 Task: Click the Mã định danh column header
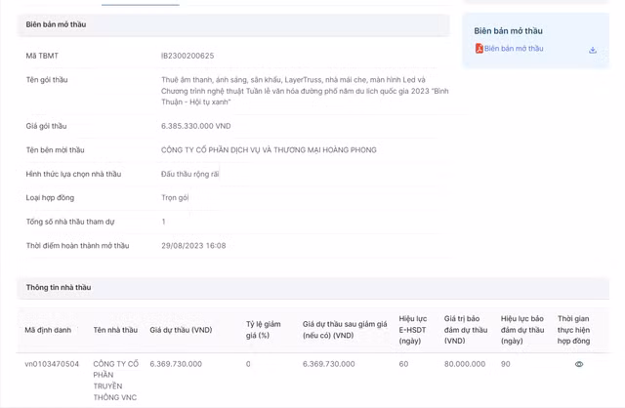[48, 330]
